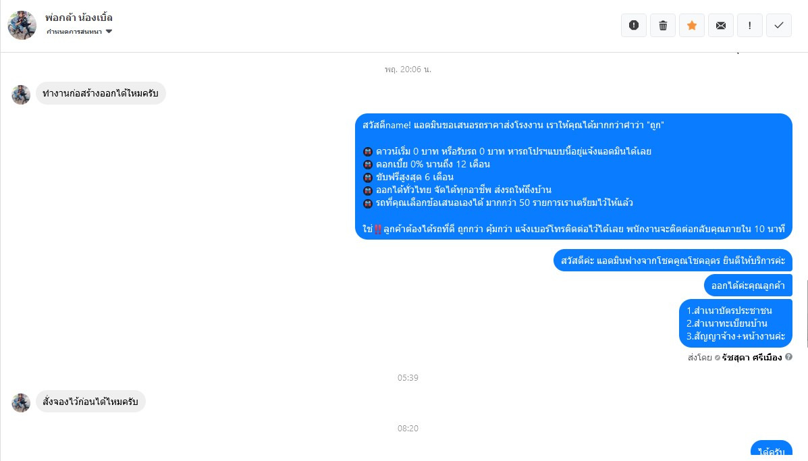
Task: Mark conversation as spam with circled exclamation icon
Action: (634, 25)
